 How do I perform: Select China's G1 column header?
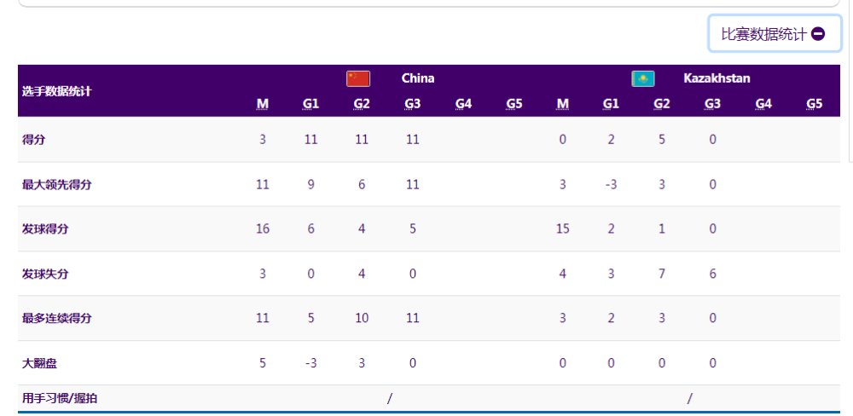tap(310, 104)
